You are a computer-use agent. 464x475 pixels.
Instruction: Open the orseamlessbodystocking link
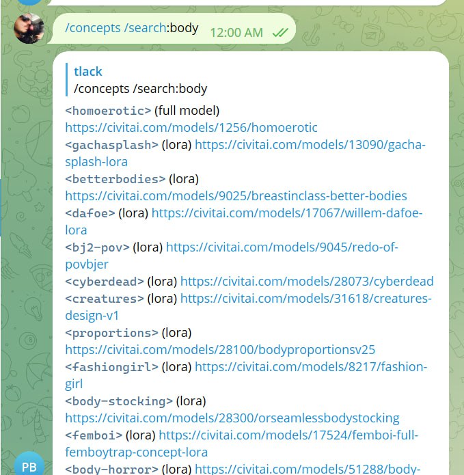(232, 418)
